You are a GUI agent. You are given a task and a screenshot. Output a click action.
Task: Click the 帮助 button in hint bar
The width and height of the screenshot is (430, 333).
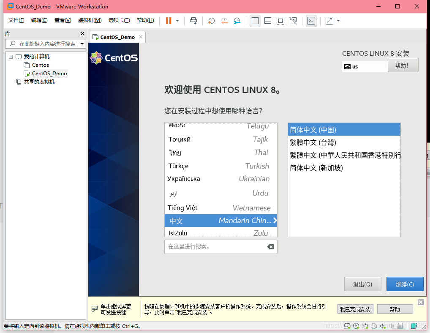click(395, 309)
